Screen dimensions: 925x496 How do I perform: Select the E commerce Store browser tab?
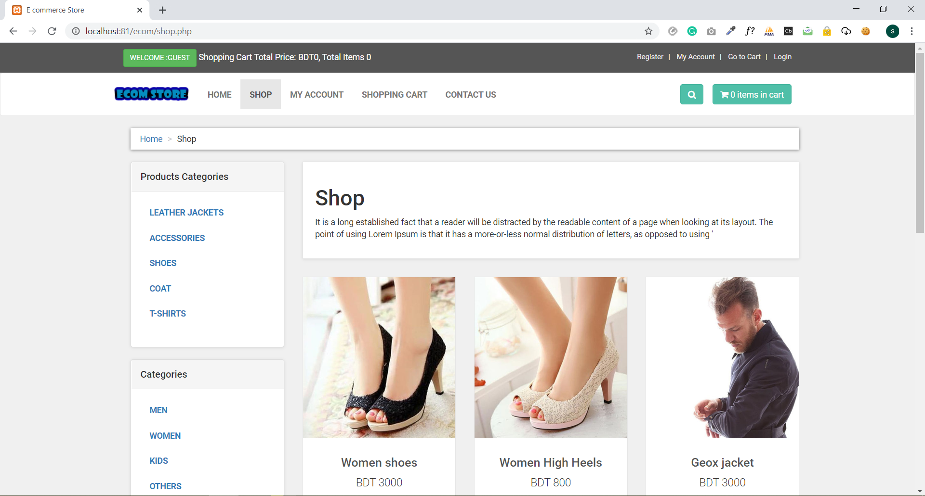pos(77,10)
